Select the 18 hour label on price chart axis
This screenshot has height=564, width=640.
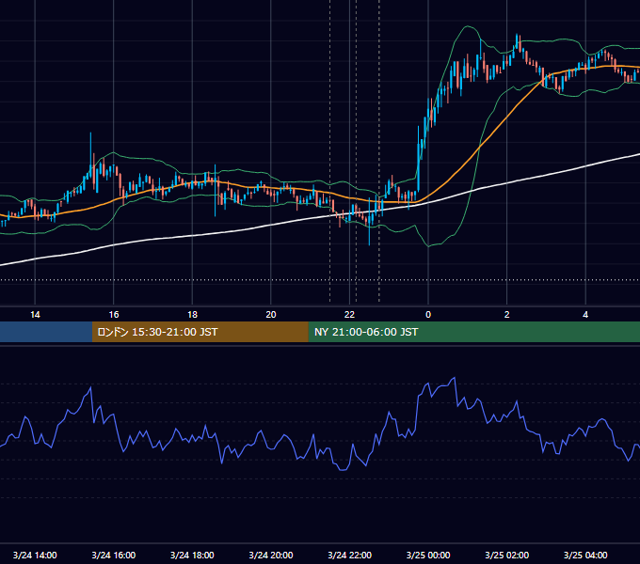tap(192, 315)
